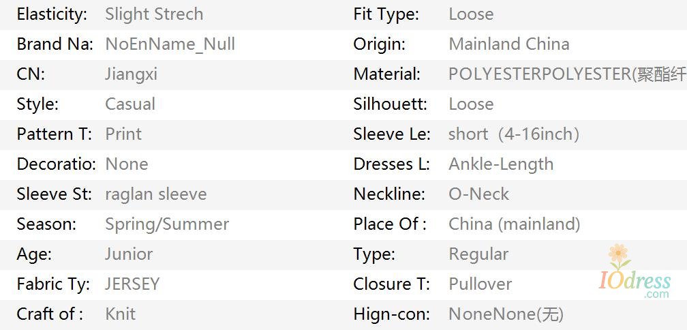Click the "Junior" age value
The height and width of the screenshot is (330, 687).
coord(129,254)
